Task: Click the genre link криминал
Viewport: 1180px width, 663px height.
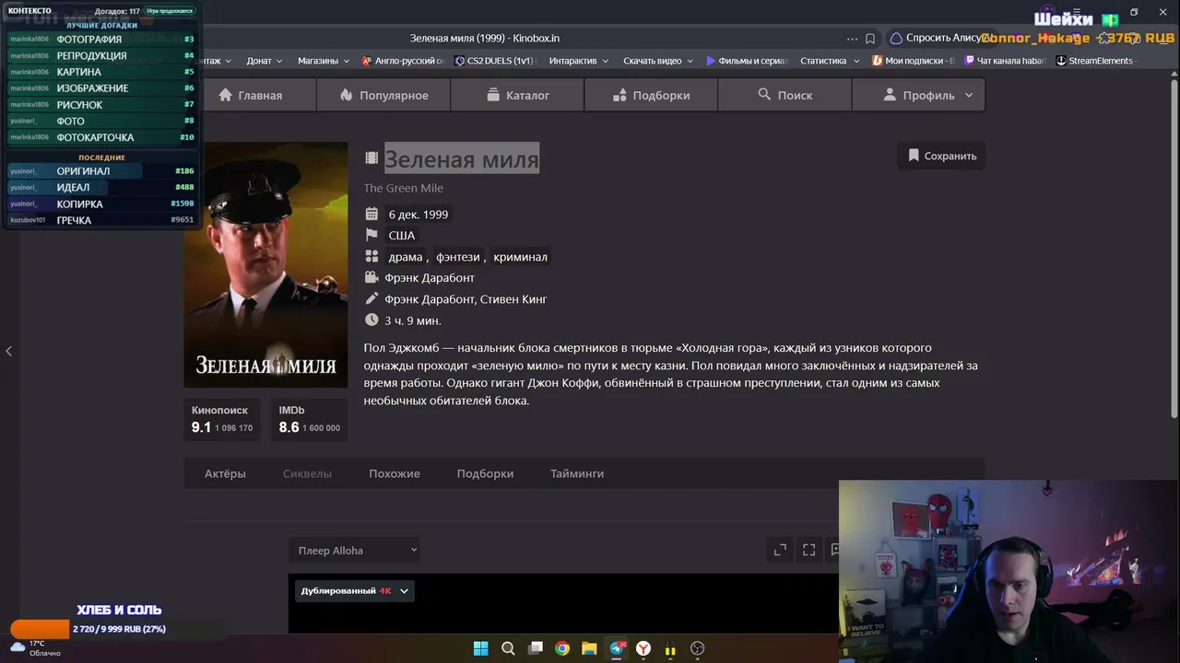Action: tap(520, 257)
